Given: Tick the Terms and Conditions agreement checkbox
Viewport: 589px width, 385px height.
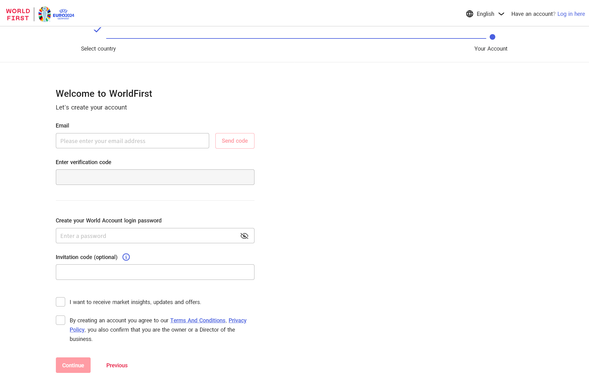Looking at the screenshot, I should click(x=61, y=320).
